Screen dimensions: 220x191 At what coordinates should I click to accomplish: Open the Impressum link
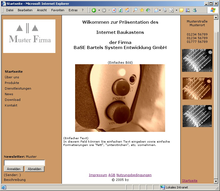click(98, 175)
